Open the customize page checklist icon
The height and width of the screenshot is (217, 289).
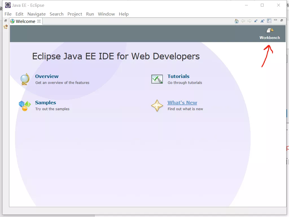tap(269, 21)
